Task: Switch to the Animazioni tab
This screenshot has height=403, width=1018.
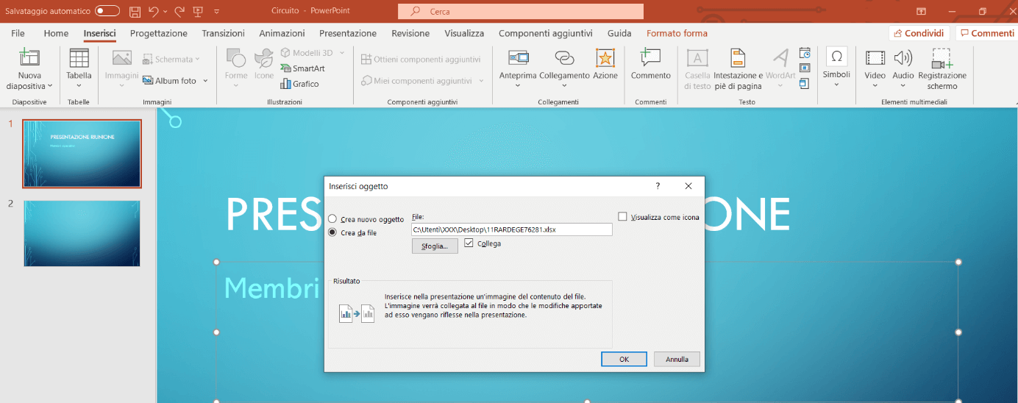Action: click(x=282, y=33)
